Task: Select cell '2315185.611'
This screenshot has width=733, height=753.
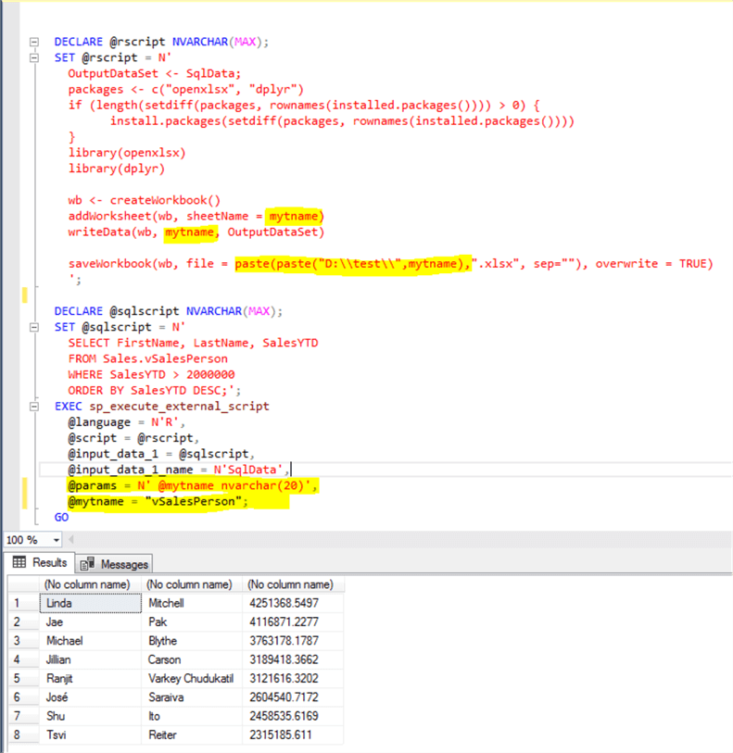Action: pos(293,734)
